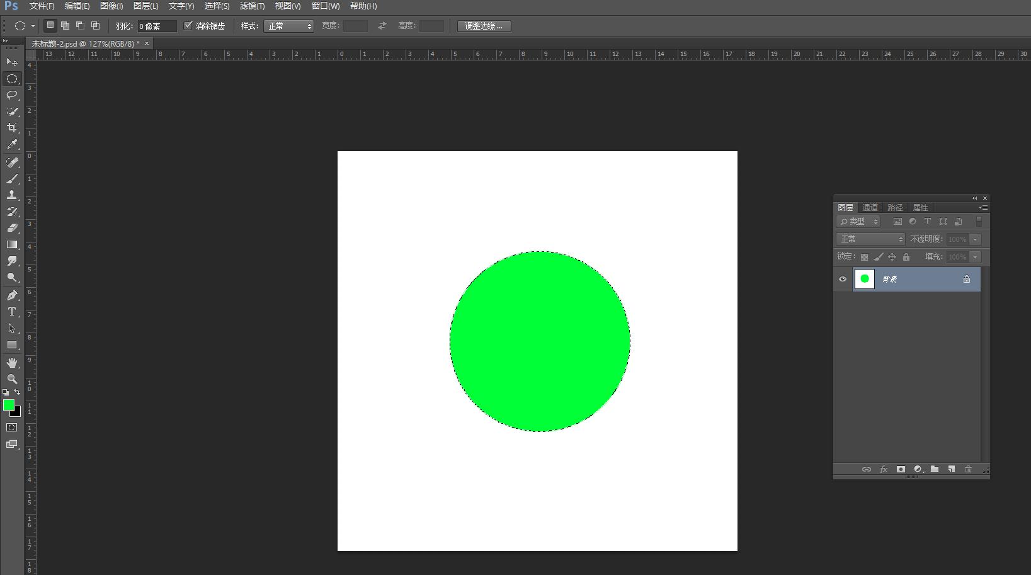The height and width of the screenshot is (575, 1031).
Task: Open the layer filter 类型 dropdown
Action: [858, 222]
